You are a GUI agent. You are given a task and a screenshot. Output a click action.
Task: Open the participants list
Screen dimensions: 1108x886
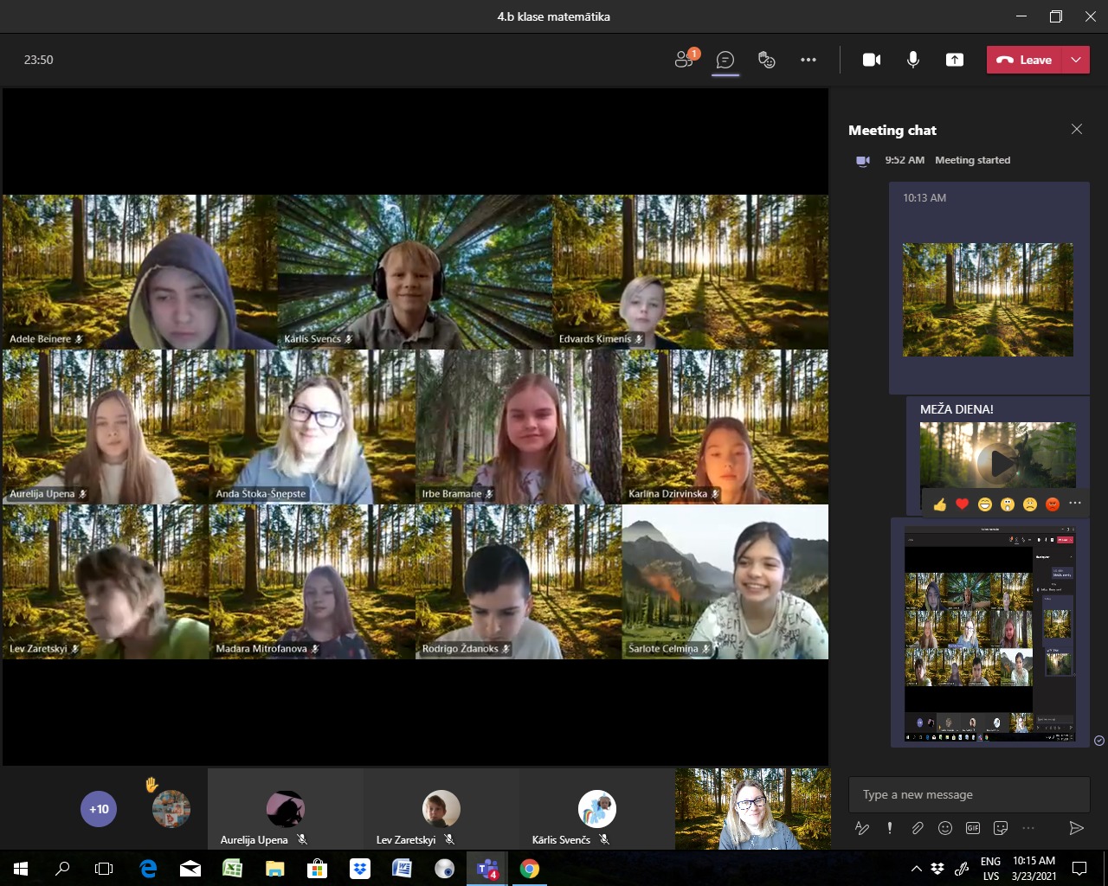coord(685,60)
